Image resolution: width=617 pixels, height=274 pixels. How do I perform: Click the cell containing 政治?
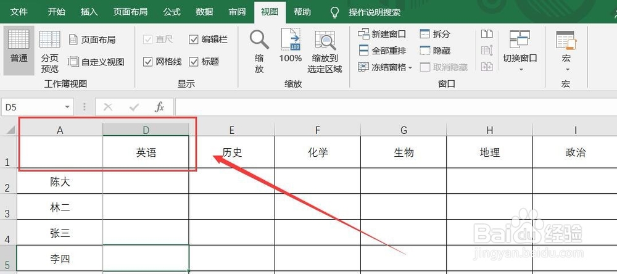tap(575, 152)
